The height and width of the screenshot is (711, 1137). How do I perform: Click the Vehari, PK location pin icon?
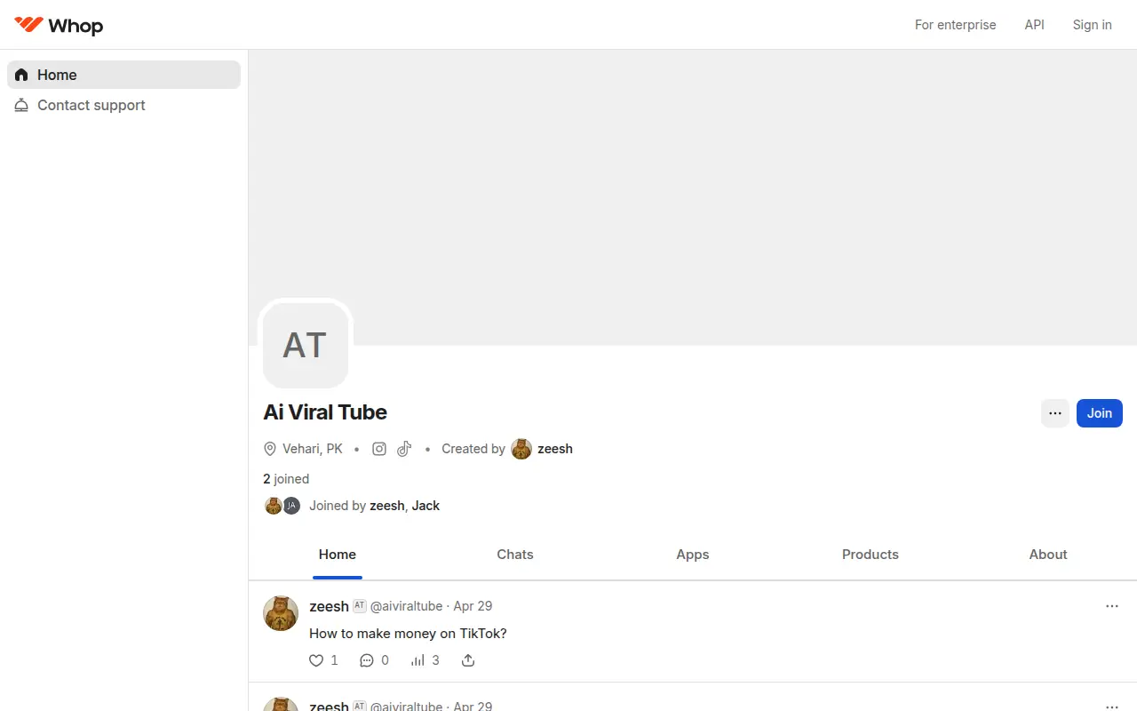[270, 449]
